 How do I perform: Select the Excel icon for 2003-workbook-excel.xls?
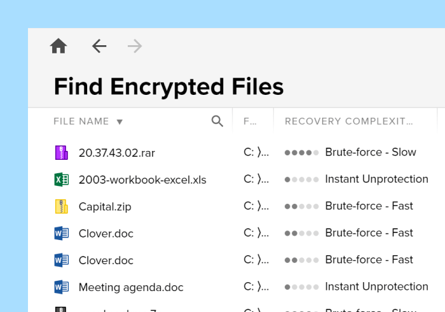coord(61,180)
